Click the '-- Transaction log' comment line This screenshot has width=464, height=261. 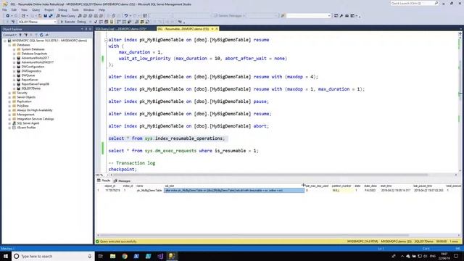tap(132, 163)
